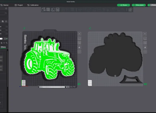The width and height of the screenshot is (156, 113).
Task: Save the process preset with the disk icon
Action: coord(2,43)
